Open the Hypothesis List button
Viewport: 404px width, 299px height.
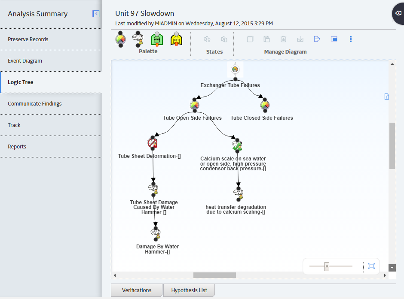pyautogui.click(x=189, y=290)
